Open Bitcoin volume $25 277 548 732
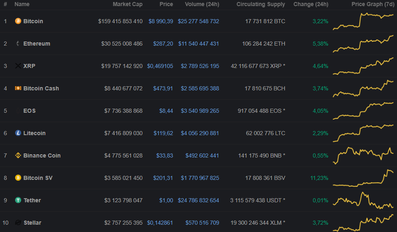This screenshot has width=397, height=232. coord(198,21)
